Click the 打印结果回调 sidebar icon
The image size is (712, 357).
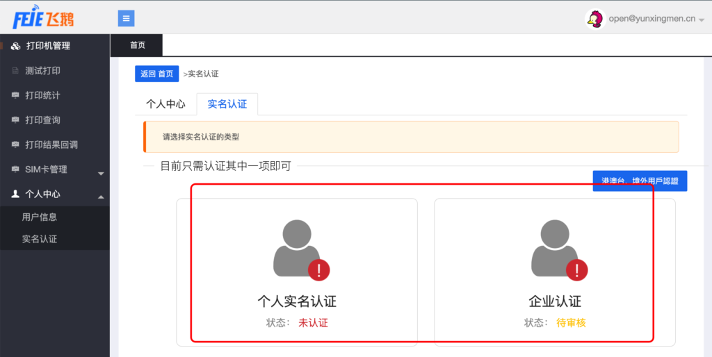(15, 144)
